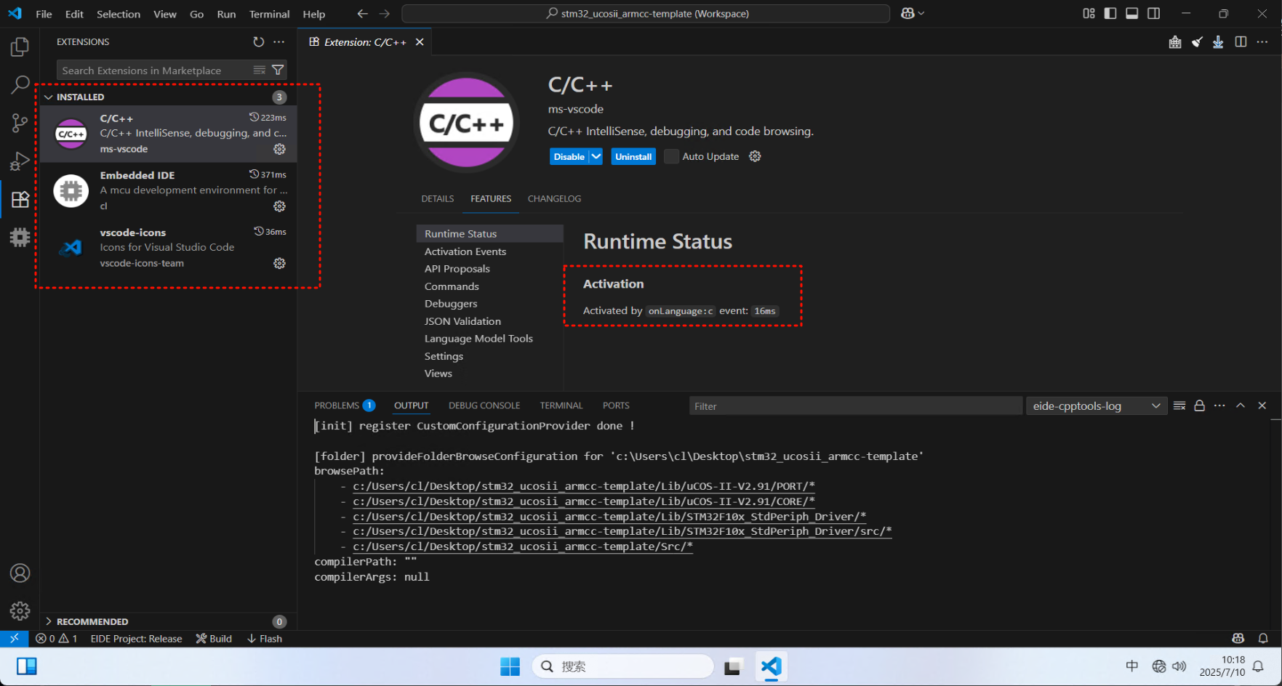
Task: Open the Src/* browse path link
Action: pos(523,546)
